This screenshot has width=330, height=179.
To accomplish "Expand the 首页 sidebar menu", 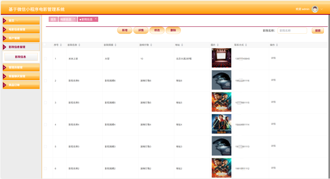I will pos(21,21).
